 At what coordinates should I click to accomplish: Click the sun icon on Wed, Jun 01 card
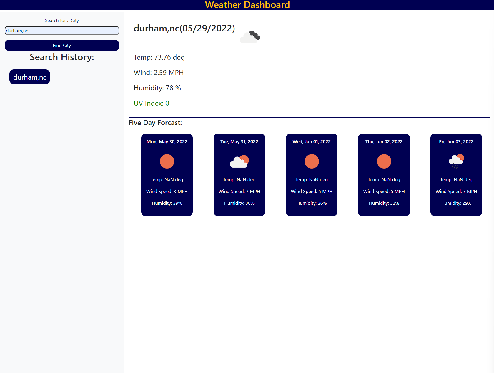coord(312,161)
